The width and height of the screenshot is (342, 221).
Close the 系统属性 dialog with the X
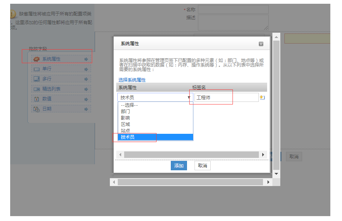(x=261, y=44)
